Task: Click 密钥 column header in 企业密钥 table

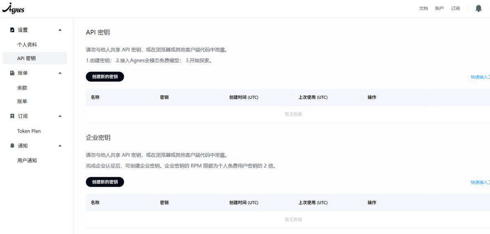Action: [x=165, y=203]
